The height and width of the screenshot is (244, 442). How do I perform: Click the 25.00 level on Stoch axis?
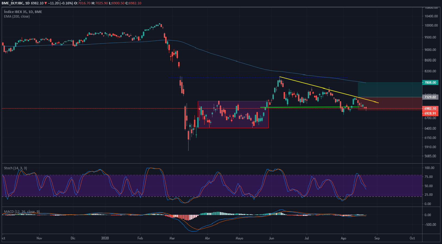[x=429, y=195]
